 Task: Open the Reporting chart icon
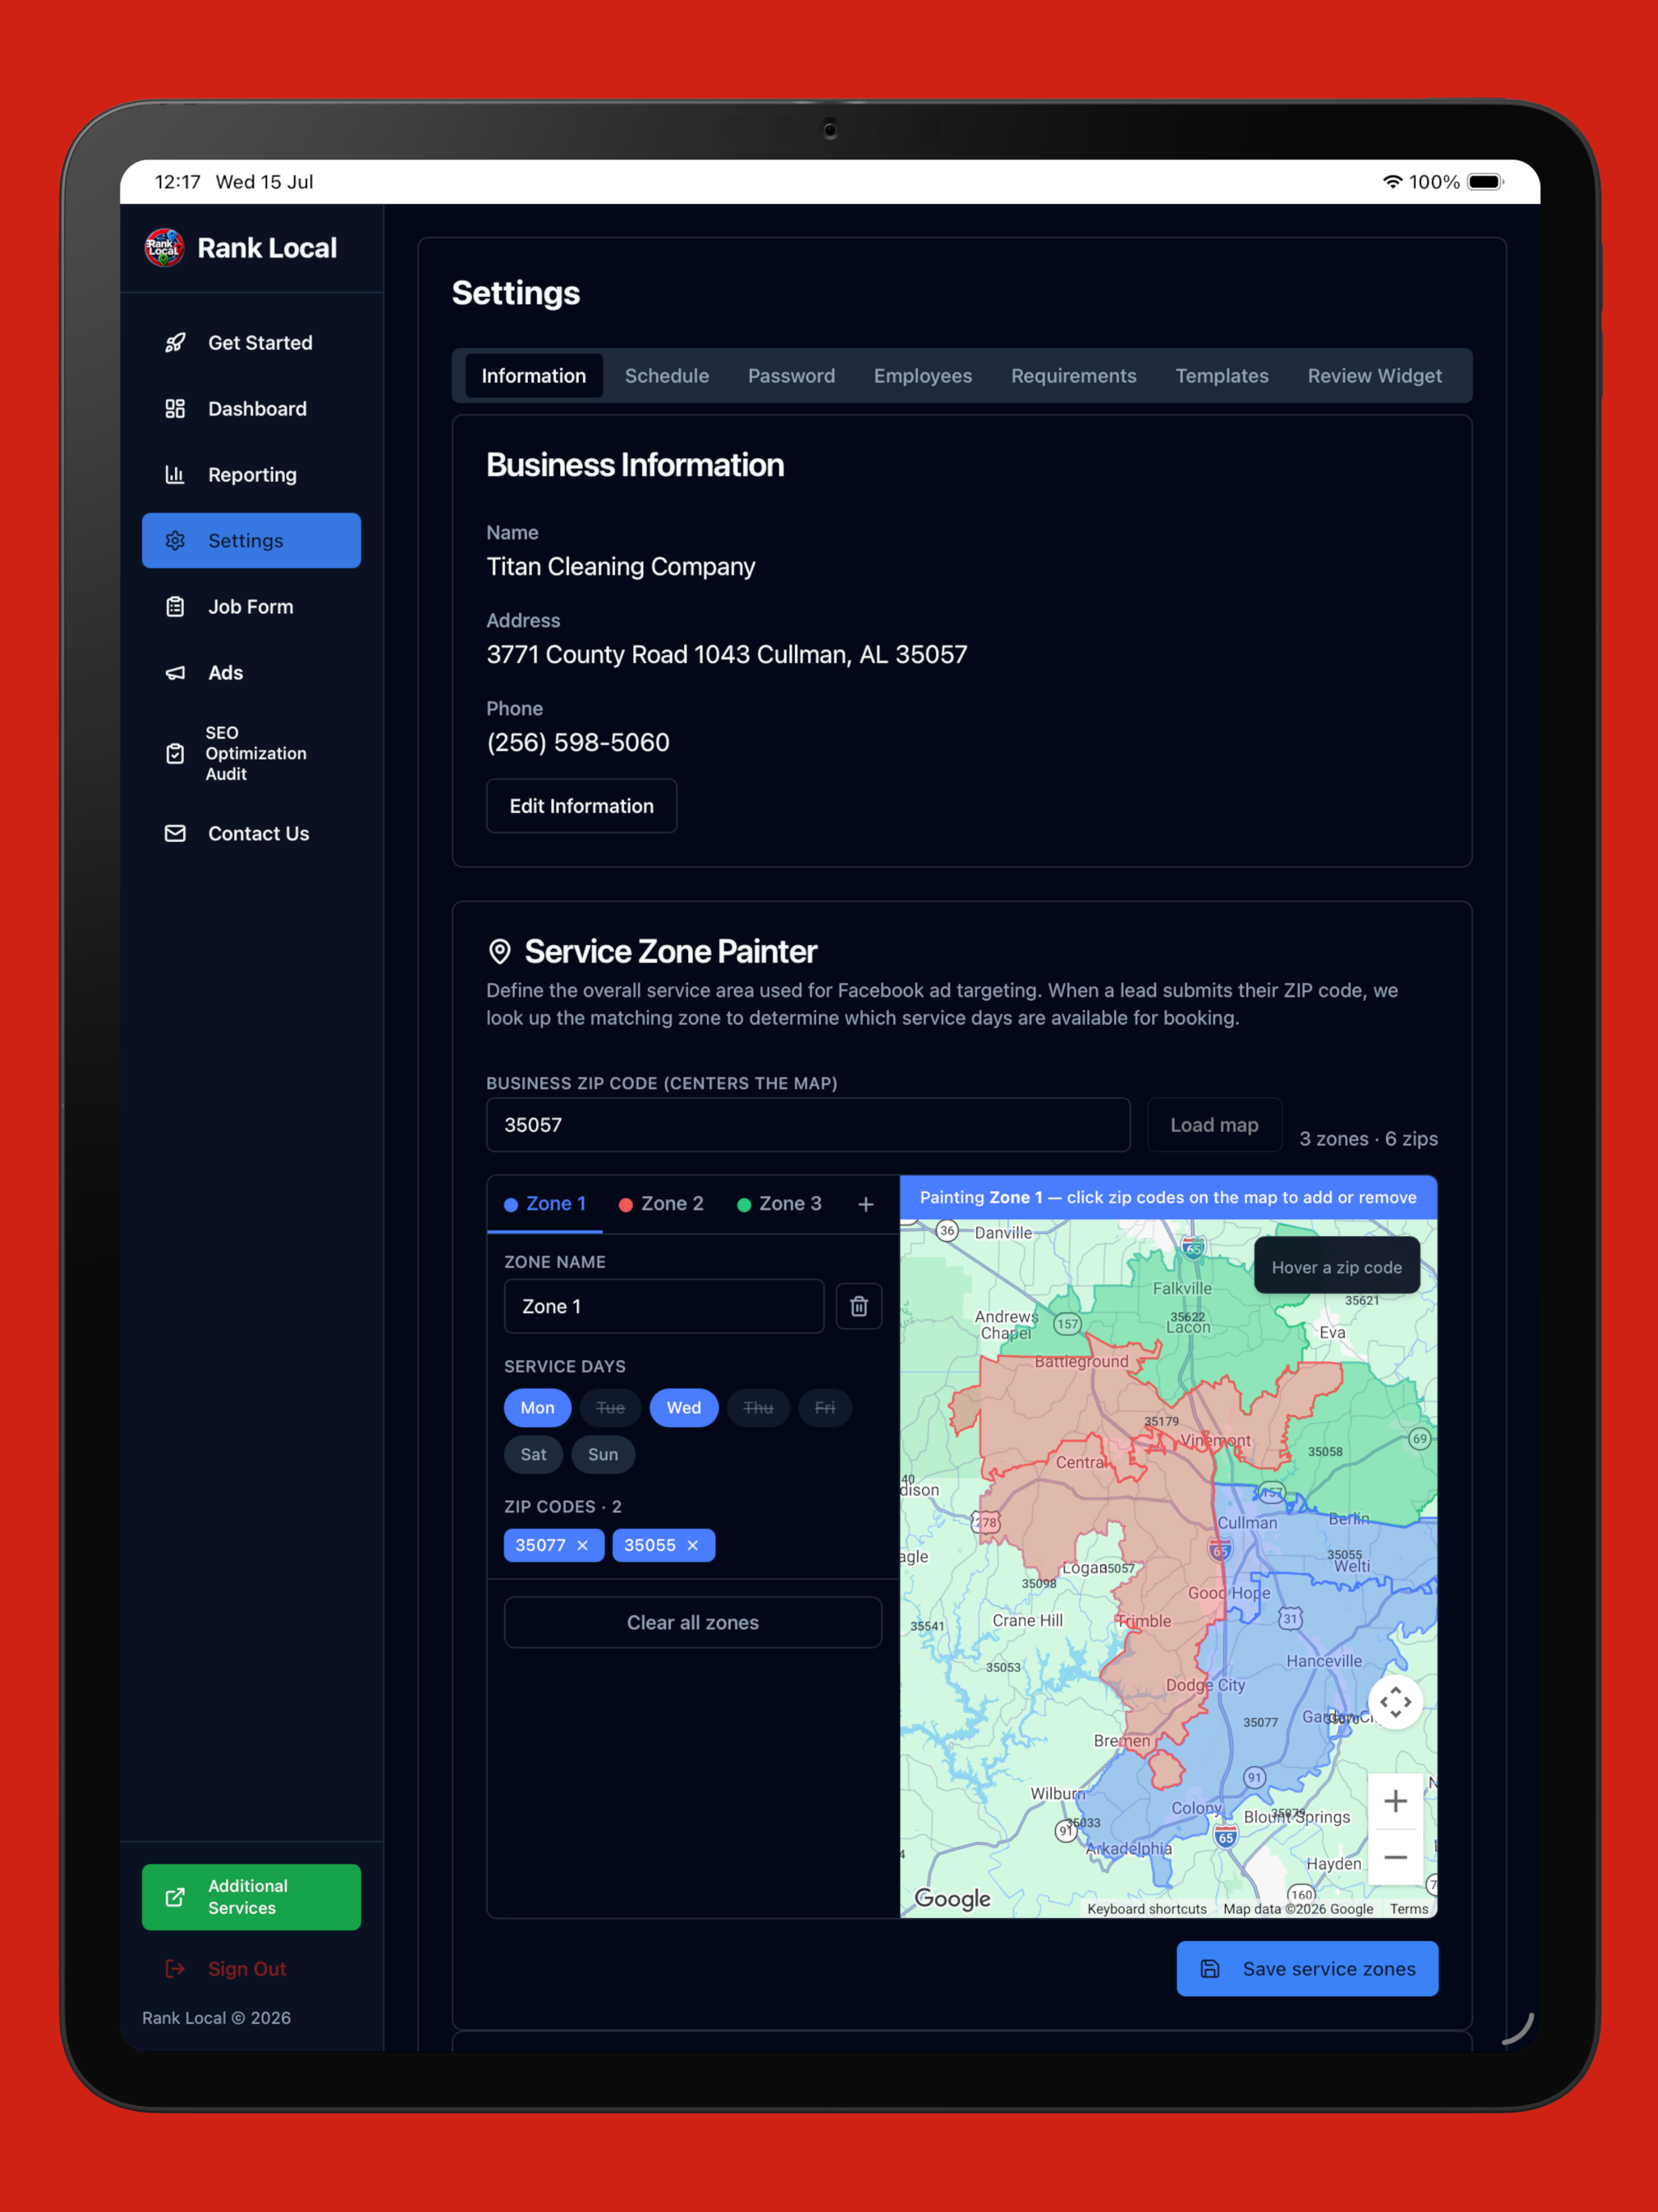(175, 475)
